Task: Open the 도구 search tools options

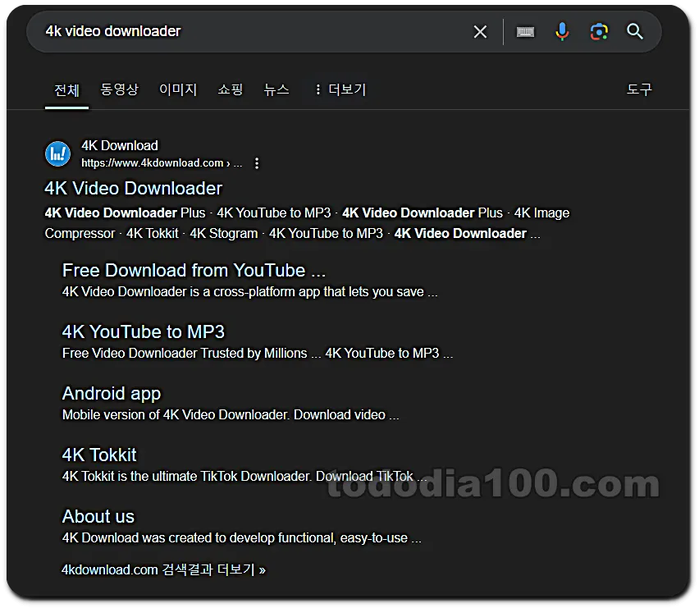Action: click(639, 89)
